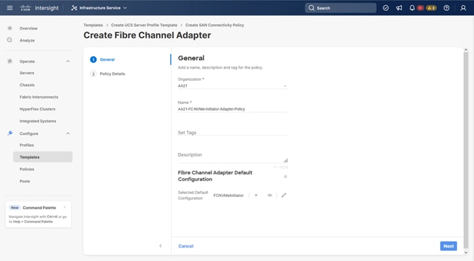Viewport: 474px width, 261px height.
Task: Click the Configure wrench icon
Action: coord(10,134)
